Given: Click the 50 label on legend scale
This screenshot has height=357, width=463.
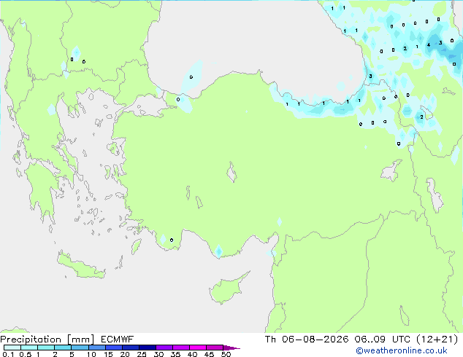Looking at the screenshot, I should coord(226,354).
